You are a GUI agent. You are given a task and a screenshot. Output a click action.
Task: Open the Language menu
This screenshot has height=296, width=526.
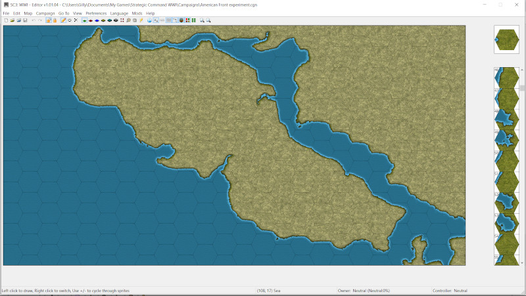coord(119,13)
